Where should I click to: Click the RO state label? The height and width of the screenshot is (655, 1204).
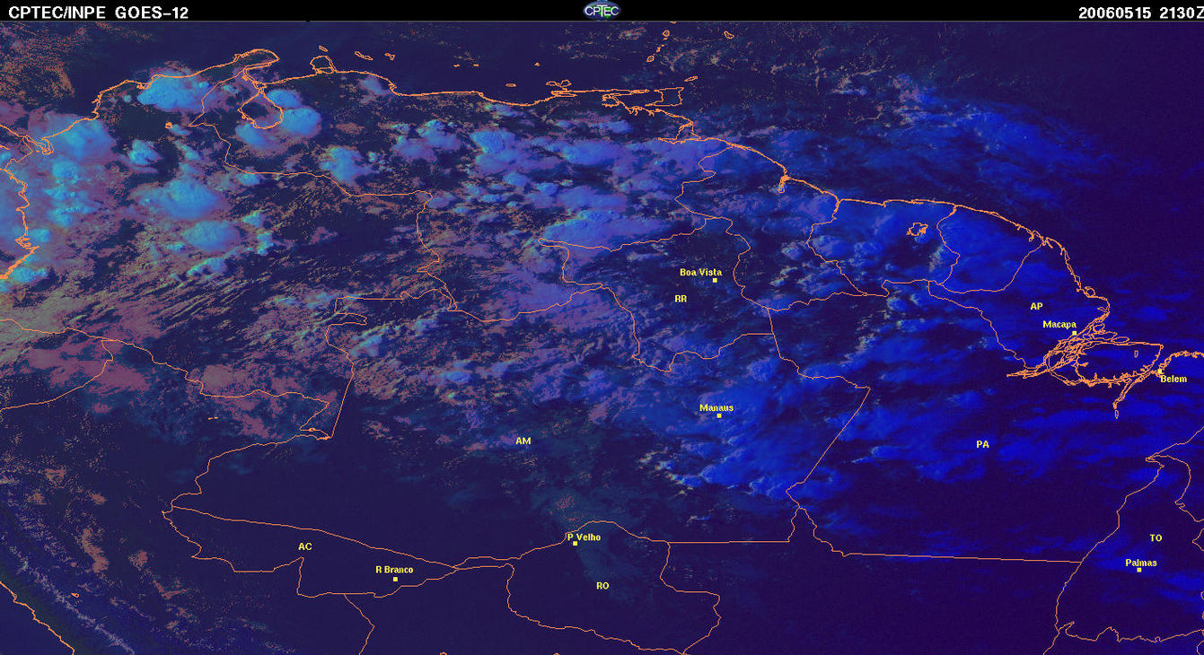[x=602, y=585]
